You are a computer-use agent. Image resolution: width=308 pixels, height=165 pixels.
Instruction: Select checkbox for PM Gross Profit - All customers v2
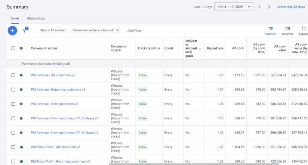tap(13, 147)
